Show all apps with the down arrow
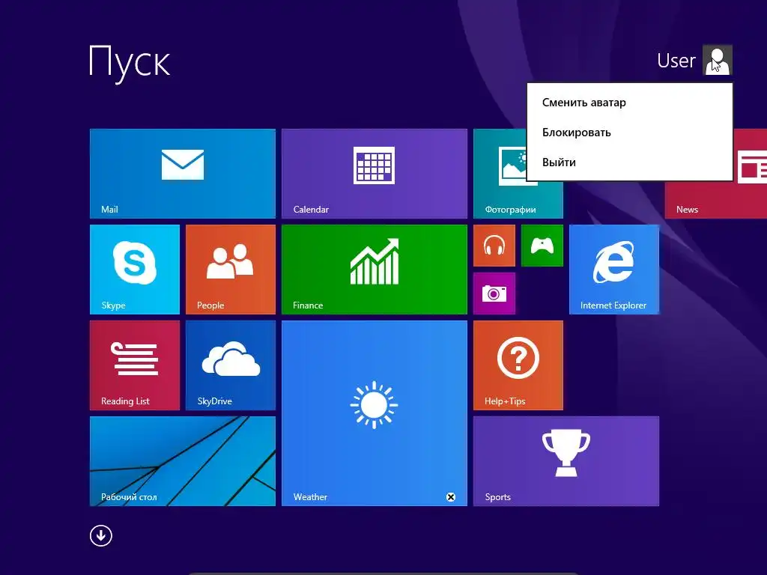The width and height of the screenshot is (767, 575). (x=101, y=536)
